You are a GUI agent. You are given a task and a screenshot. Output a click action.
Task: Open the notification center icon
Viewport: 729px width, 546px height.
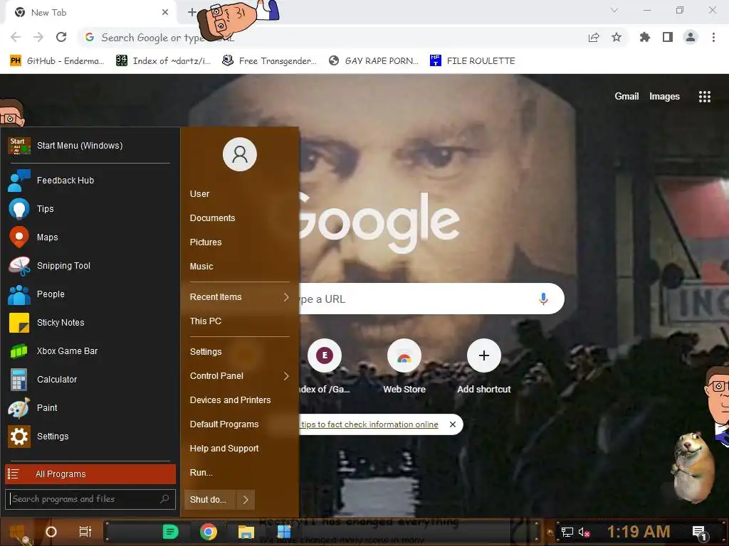(x=699, y=533)
